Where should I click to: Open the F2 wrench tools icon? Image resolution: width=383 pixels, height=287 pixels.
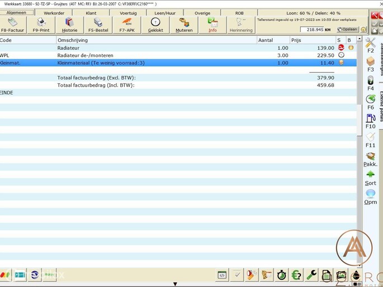(370, 45)
